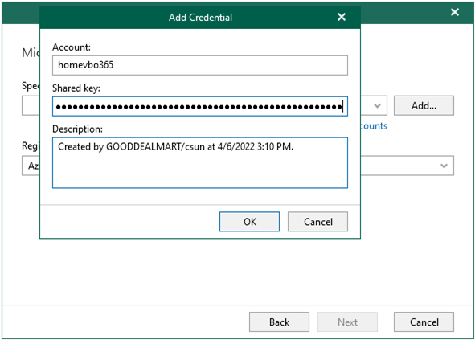The width and height of the screenshot is (475, 340).
Task: Click the Description label
Action: point(77,129)
